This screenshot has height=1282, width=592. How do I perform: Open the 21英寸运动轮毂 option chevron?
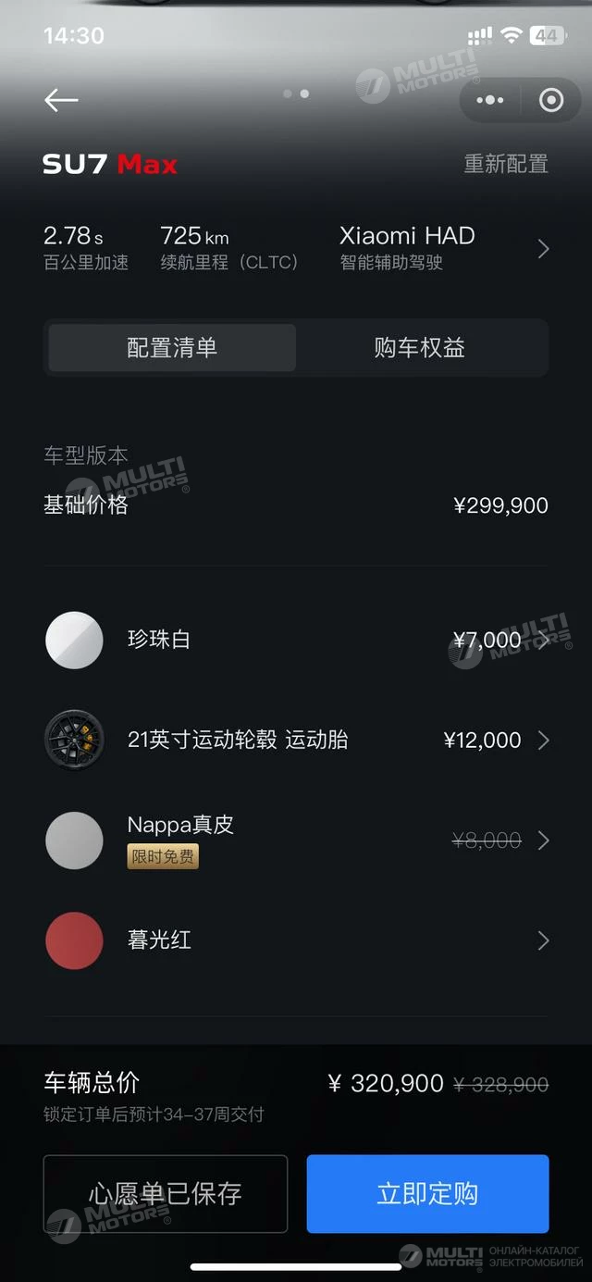click(544, 740)
